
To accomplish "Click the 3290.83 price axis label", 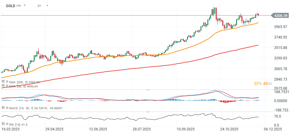I will [281, 58].
